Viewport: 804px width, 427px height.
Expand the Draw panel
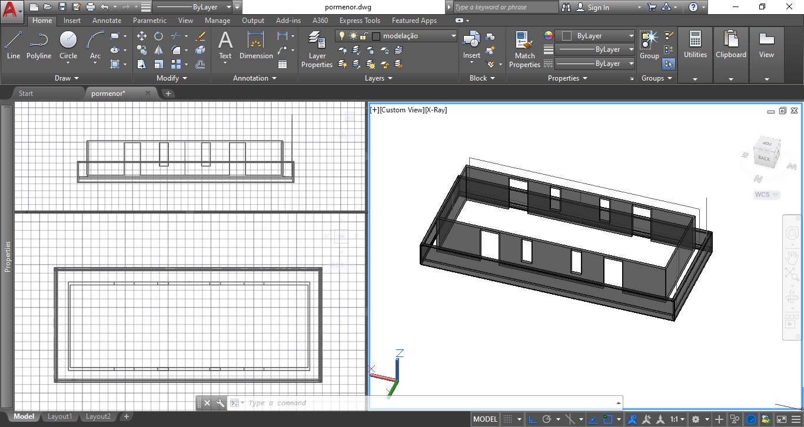pyautogui.click(x=67, y=78)
